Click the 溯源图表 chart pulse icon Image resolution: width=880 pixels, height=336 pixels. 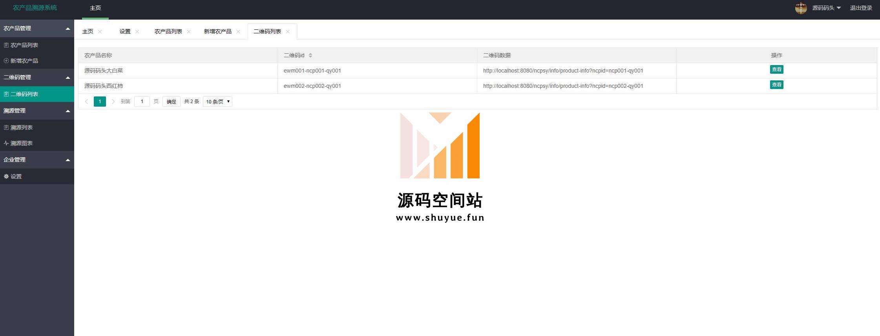point(6,143)
